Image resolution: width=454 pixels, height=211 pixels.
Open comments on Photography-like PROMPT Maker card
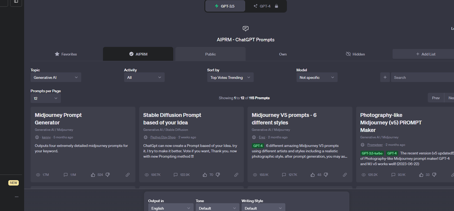pos(393,175)
